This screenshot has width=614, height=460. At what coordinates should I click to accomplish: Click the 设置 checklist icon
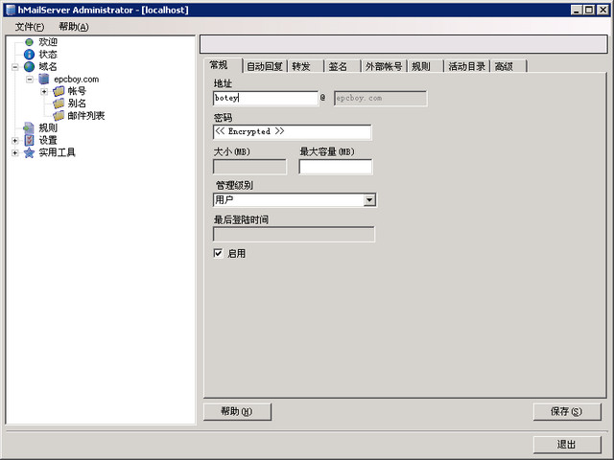tap(30, 140)
